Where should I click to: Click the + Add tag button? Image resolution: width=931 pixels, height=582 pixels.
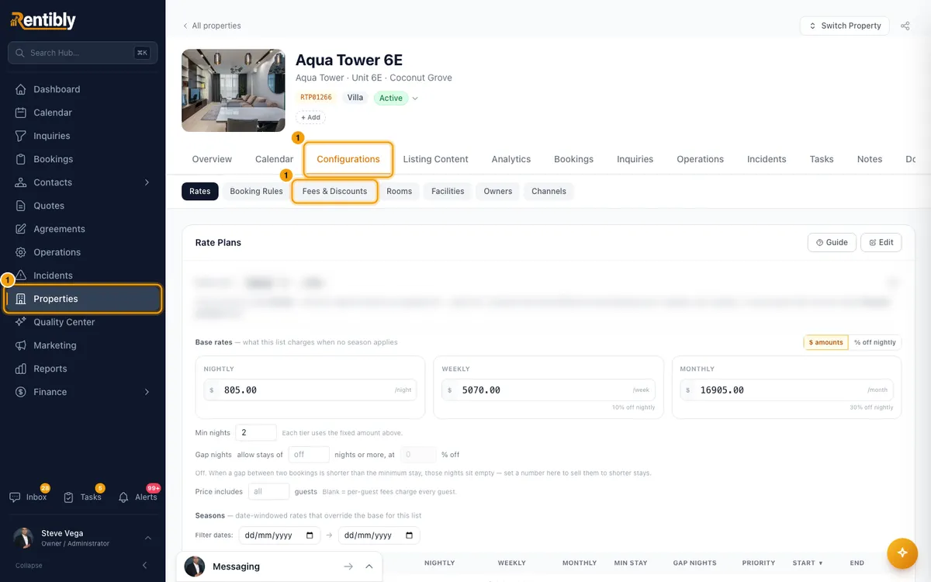pyautogui.click(x=310, y=117)
